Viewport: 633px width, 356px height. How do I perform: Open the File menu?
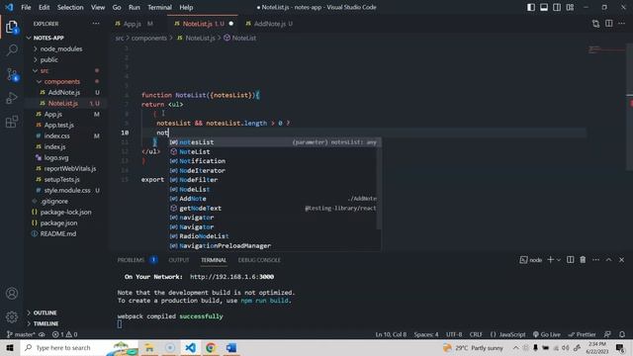point(26,7)
